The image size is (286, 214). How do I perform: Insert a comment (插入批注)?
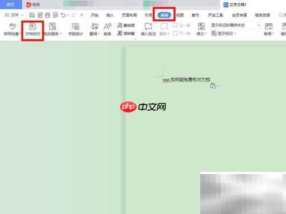click(x=148, y=29)
